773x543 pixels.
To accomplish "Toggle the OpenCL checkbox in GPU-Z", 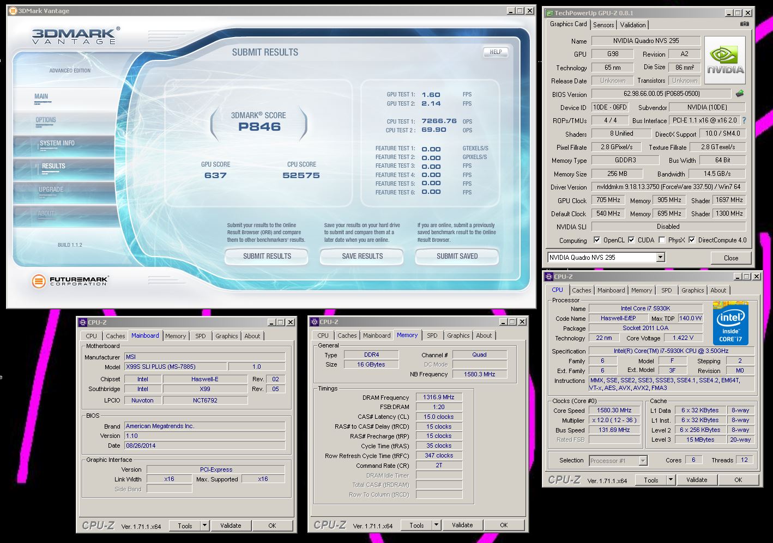I will pyautogui.click(x=597, y=240).
